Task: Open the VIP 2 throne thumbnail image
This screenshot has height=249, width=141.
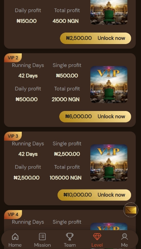Action: 109,84
